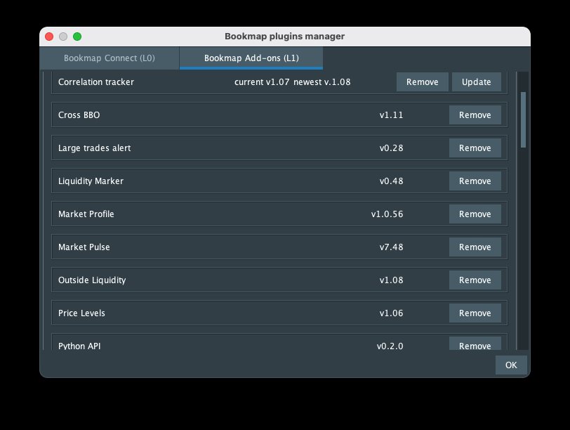Click Market Profile version v1.0.56
The width and height of the screenshot is (570, 430).
387,214
